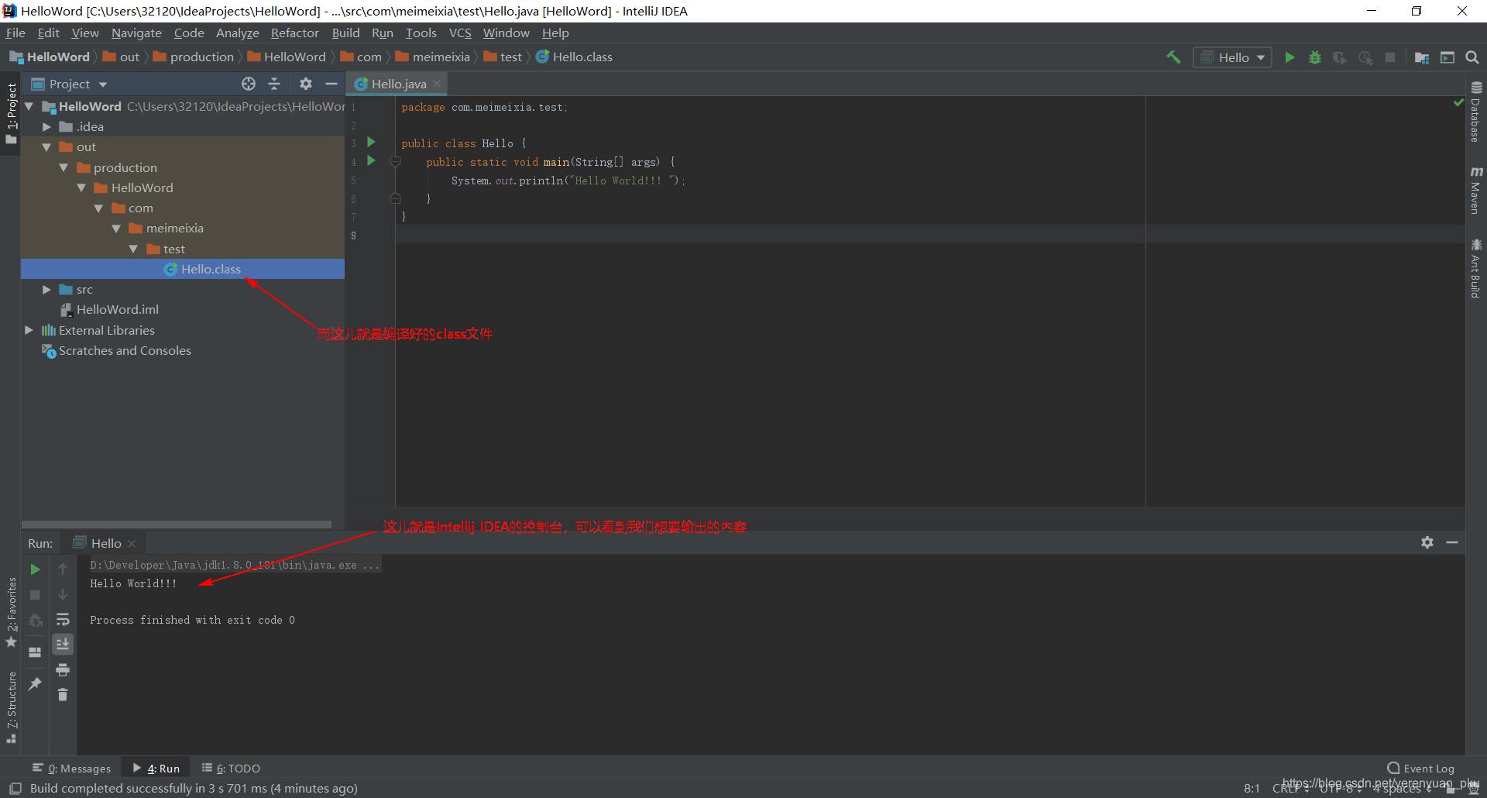
Task: Click the locate target icon in Project panel
Action: click(x=249, y=84)
